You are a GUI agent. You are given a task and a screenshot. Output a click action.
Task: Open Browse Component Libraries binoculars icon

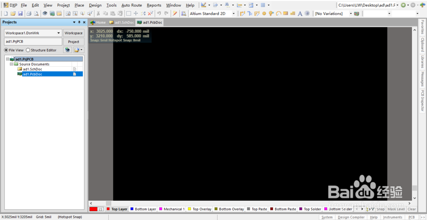click(184, 14)
